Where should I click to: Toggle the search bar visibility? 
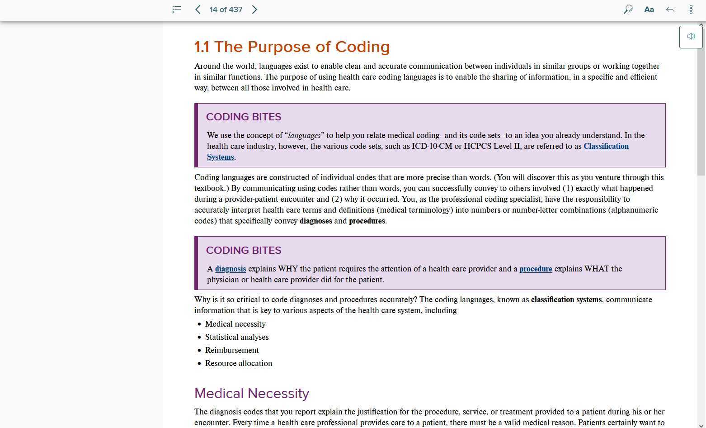627,9
